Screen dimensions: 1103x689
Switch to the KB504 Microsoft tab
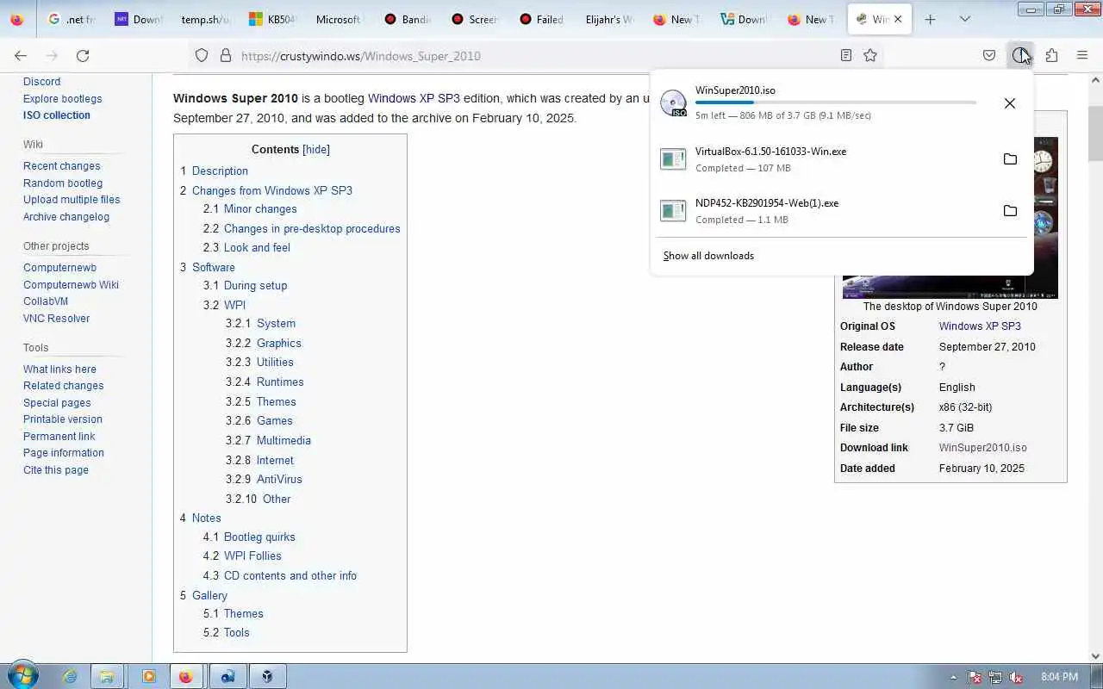[x=272, y=19]
